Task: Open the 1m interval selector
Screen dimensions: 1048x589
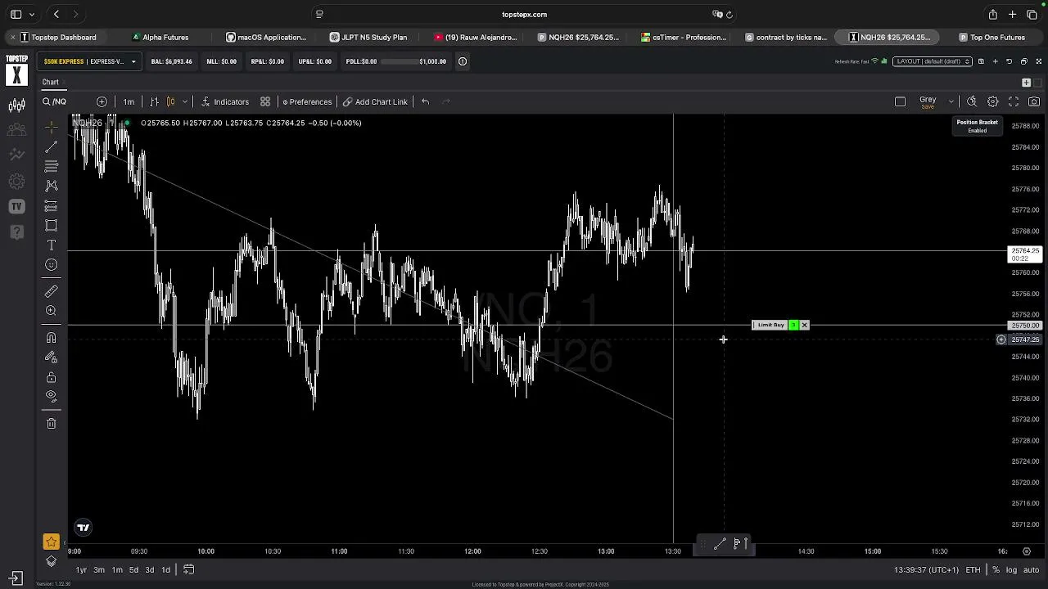Action: tap(129, 101)
